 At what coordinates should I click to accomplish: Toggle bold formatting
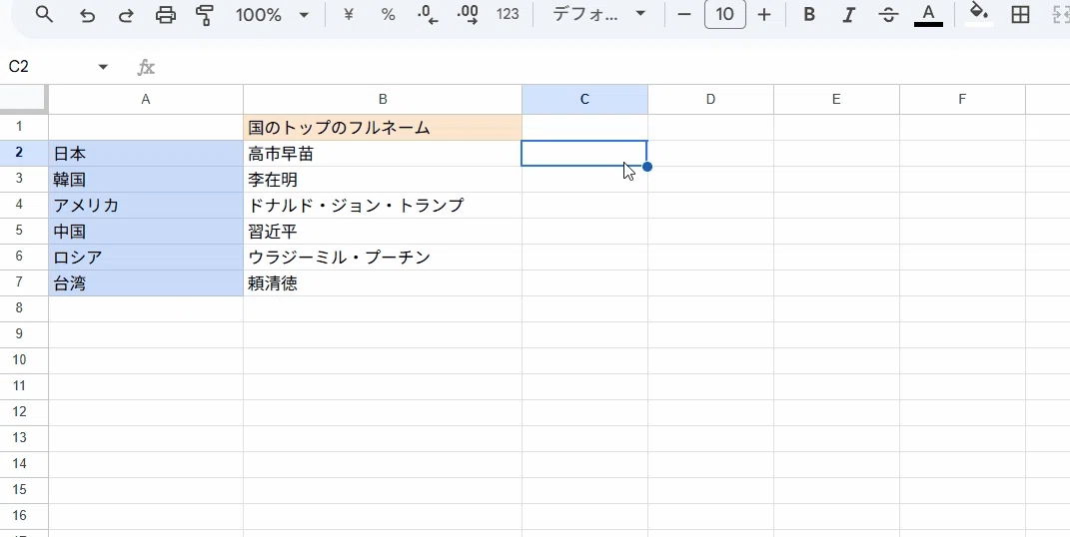[809, 15]
